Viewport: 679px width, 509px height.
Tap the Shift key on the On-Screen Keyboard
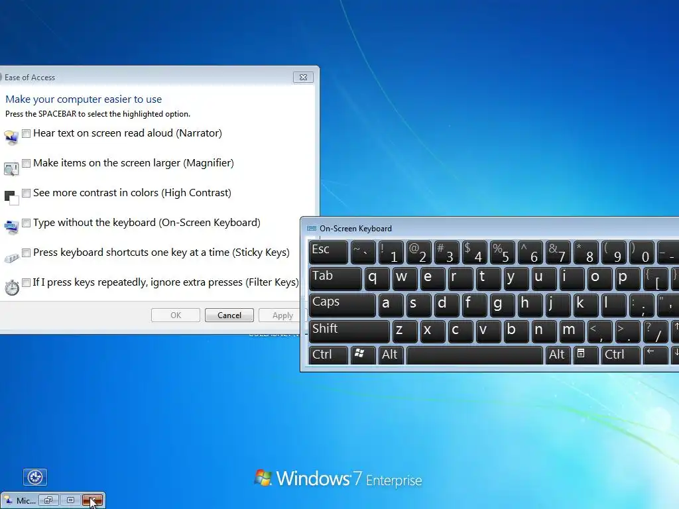click(349, 331)
